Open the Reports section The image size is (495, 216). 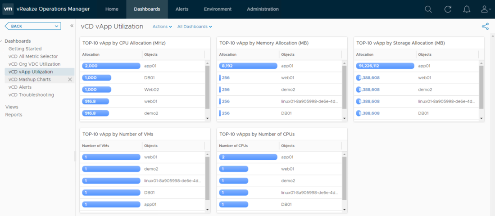(x=14, y=115)
